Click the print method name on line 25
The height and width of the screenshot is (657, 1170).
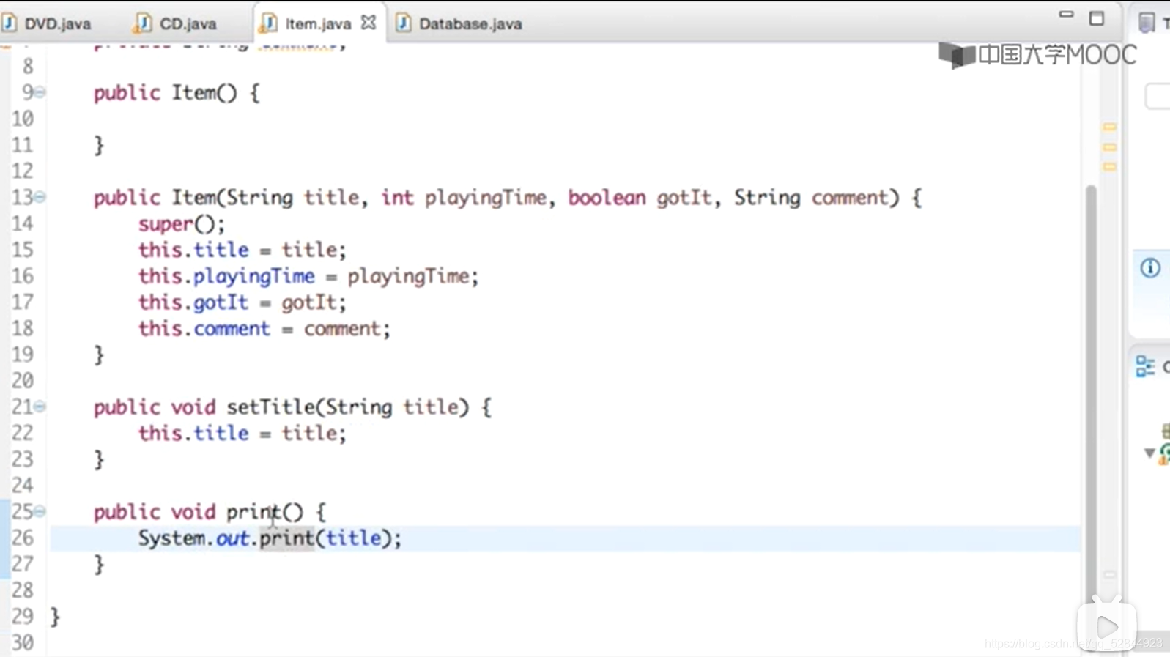(x=254, y=512)
